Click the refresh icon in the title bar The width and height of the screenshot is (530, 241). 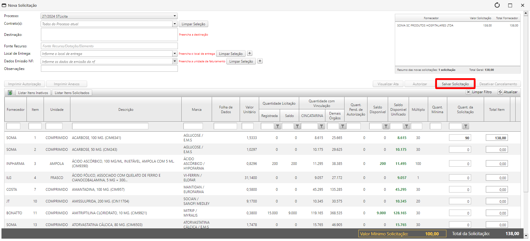point(497,5)
